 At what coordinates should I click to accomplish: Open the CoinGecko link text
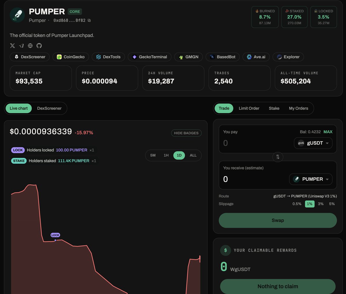[x=74, y=57]
